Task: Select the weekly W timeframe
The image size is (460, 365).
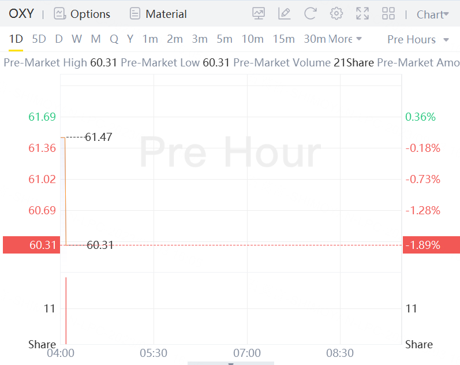Action: pos(77,39)
